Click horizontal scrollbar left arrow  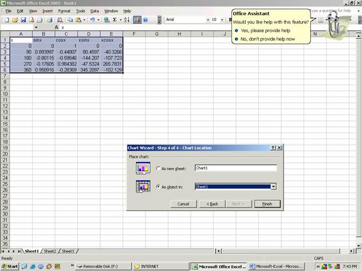click(x=218, y=251)
